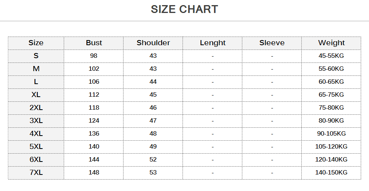Click the 7XL size row label
The width and height of the screenshot is (369, 191).
click(36, 173)
